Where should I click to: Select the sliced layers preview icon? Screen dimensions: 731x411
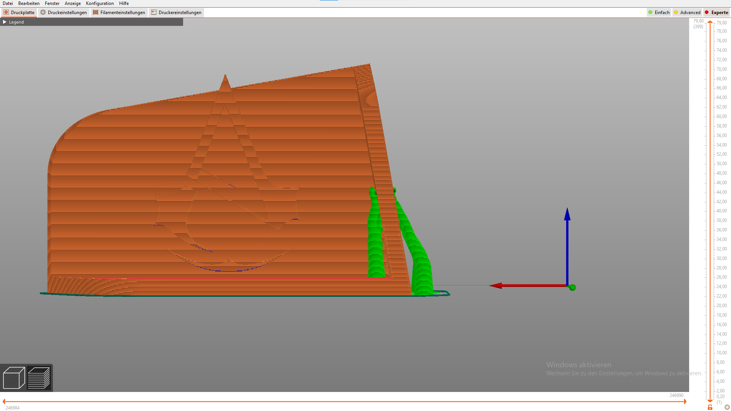39,378
